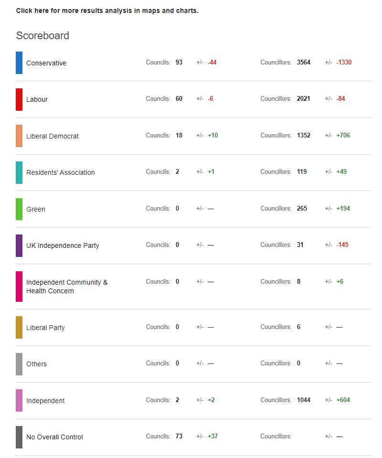Click the teal Residents' Association color bar
This screenshot has width=382, height=458.
(19, 172)
